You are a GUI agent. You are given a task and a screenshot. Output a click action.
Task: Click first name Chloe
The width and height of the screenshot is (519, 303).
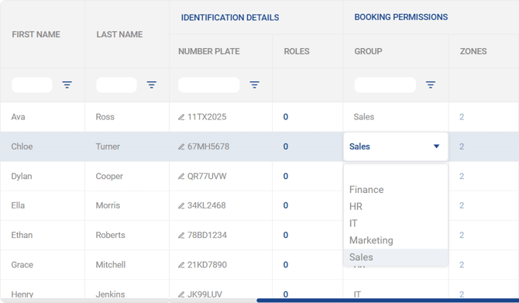point(22,146)
